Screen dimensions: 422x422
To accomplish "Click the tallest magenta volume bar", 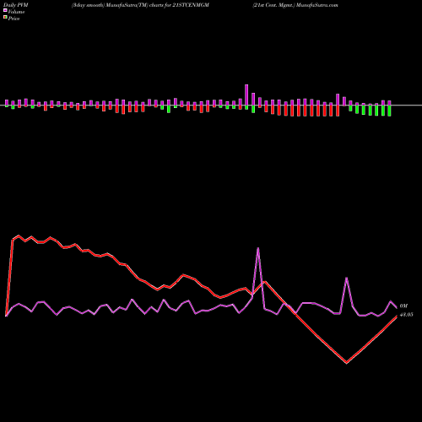I will point(246,95).
